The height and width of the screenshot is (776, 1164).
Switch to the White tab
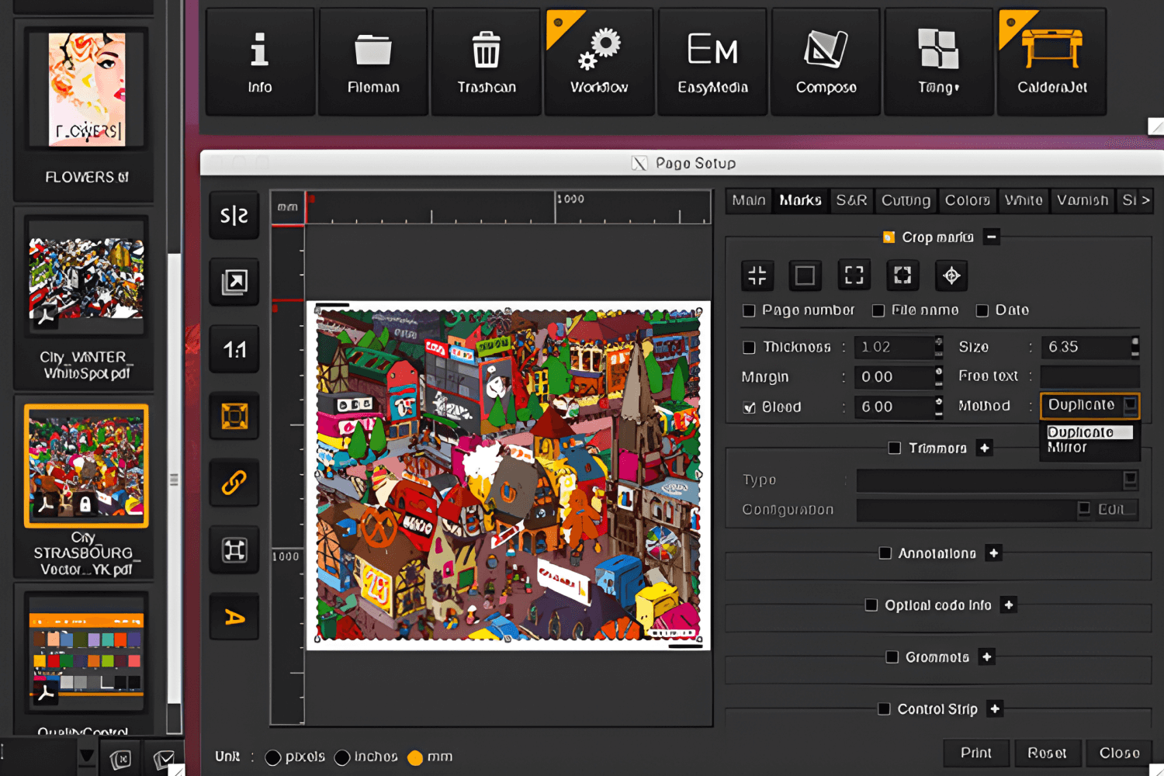pyautogui.click(x=1024, y=200)
